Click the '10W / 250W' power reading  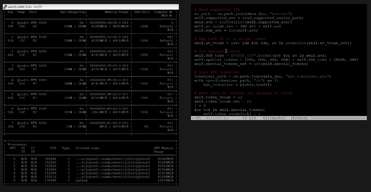[76, 127]
